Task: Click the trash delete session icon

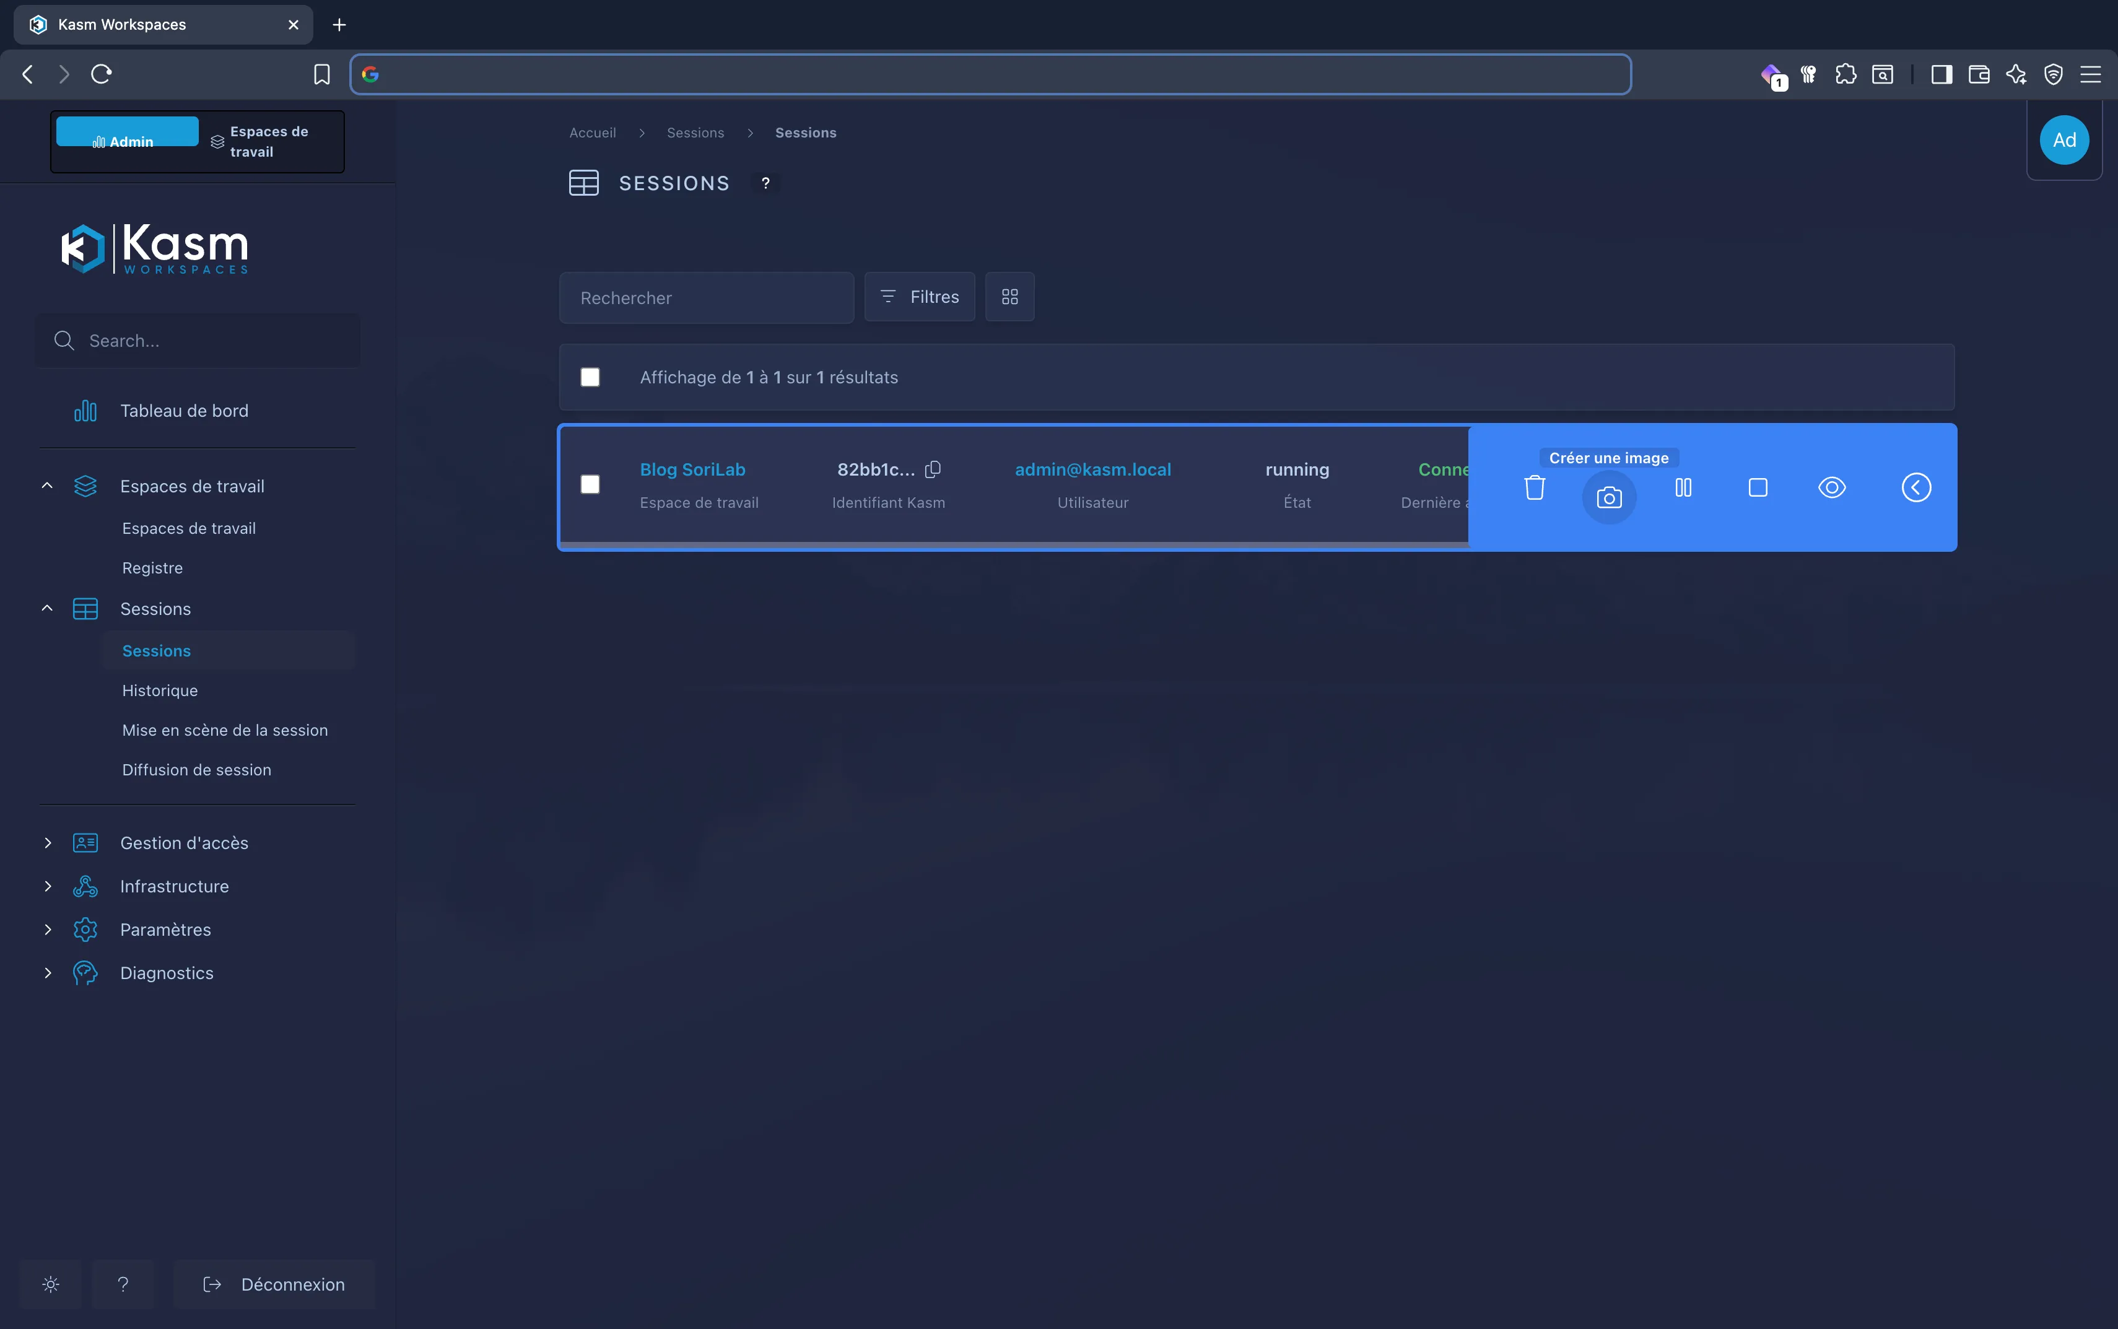Action: tap(1535, 488)
